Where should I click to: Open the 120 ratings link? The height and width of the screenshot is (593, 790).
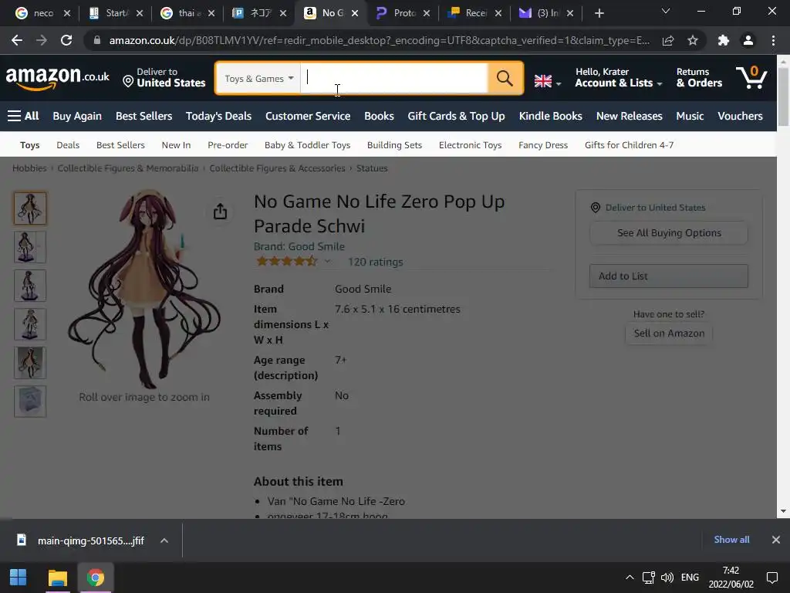tap(376, 262)
